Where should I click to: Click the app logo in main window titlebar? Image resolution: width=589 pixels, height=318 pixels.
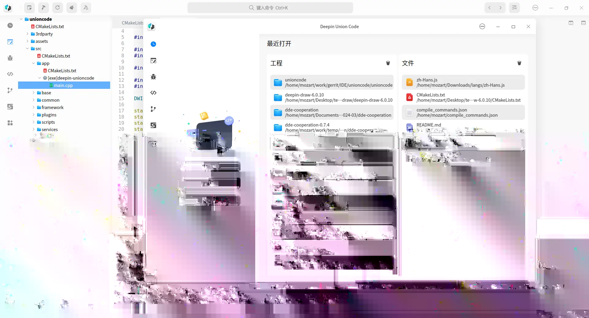pyautogui.click(x=8, y=8)
